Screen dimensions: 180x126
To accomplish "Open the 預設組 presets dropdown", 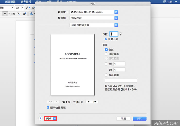I will [x=94, y=18].
